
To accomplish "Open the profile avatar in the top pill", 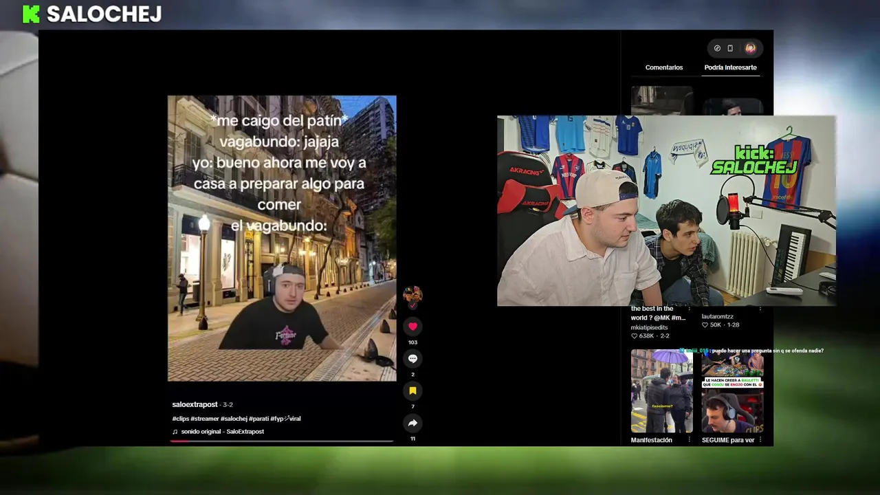I will point(750,48).
